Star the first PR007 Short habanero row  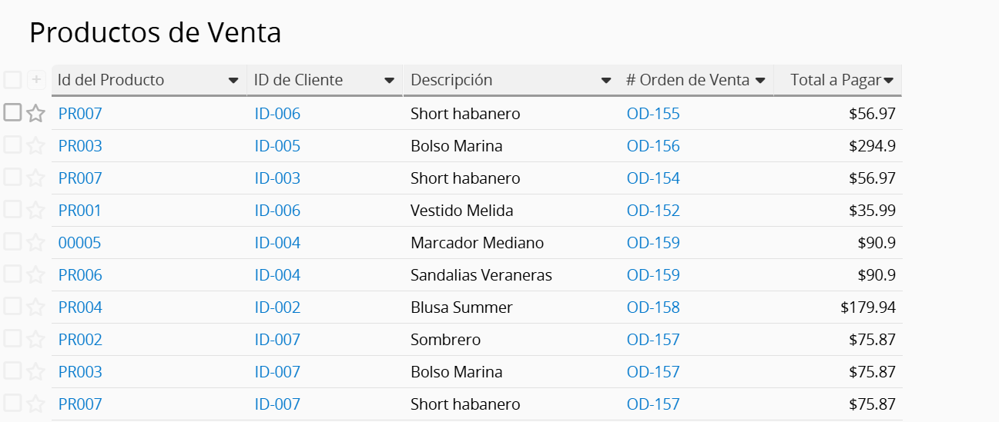[35, 114]
